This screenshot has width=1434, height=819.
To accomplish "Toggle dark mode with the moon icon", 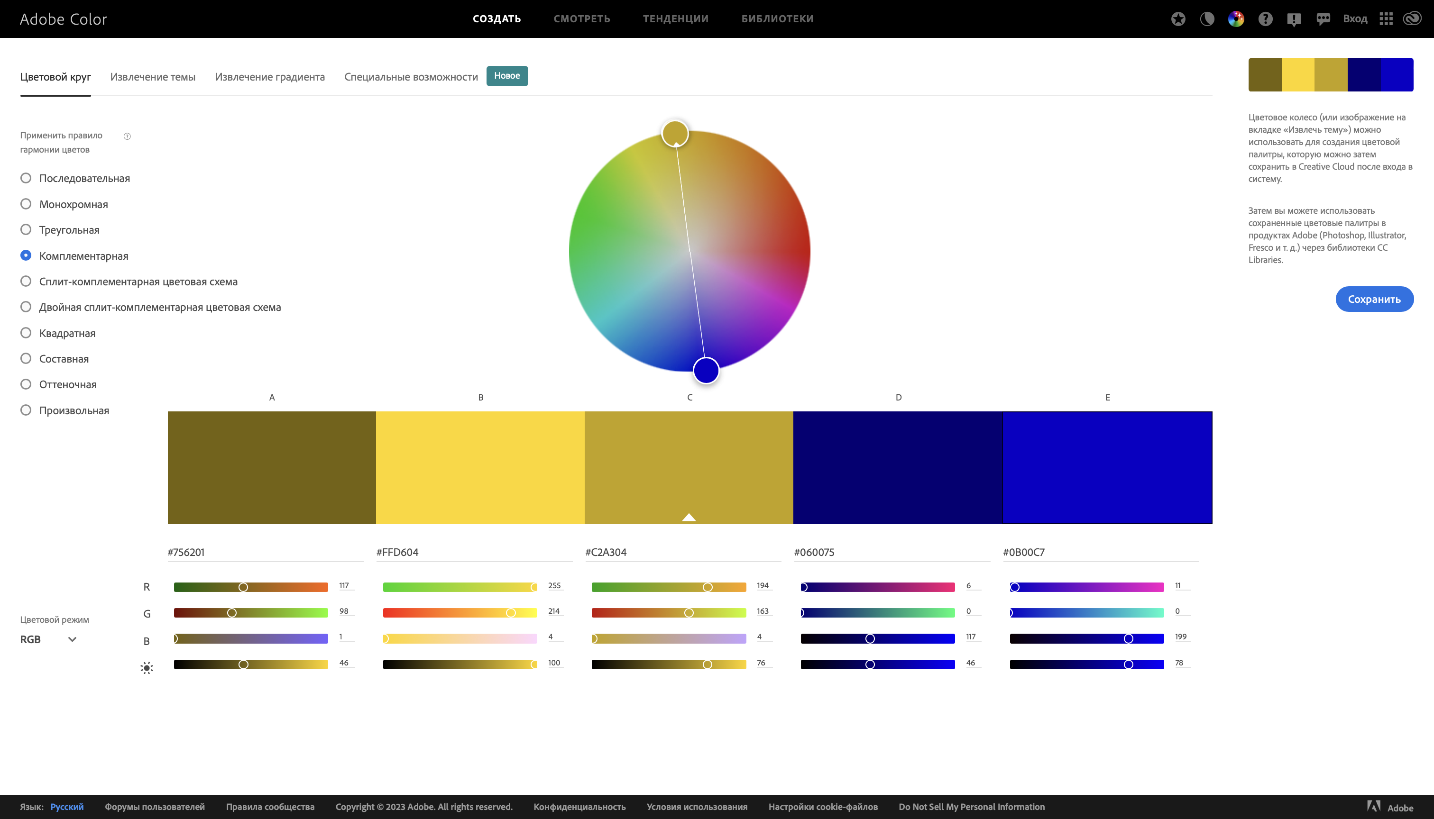I will pyautogui.click(x=1207, y=18).
